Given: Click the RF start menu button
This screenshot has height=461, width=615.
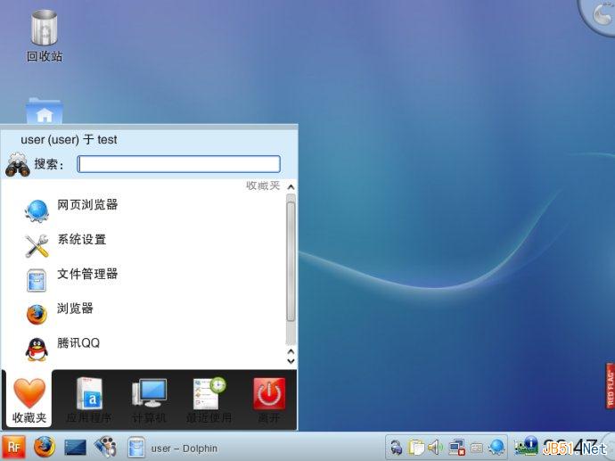Looking at the screenshot, I should click(x=13, y=446).
